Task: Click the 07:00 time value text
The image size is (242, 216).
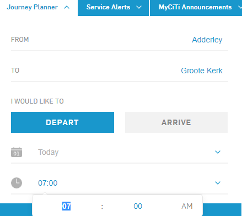Action: tap(48, 183)
